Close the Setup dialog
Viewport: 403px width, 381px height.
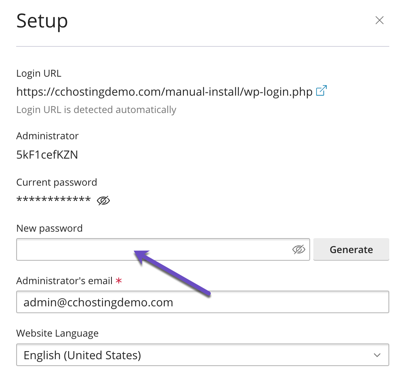click(379, 21)
